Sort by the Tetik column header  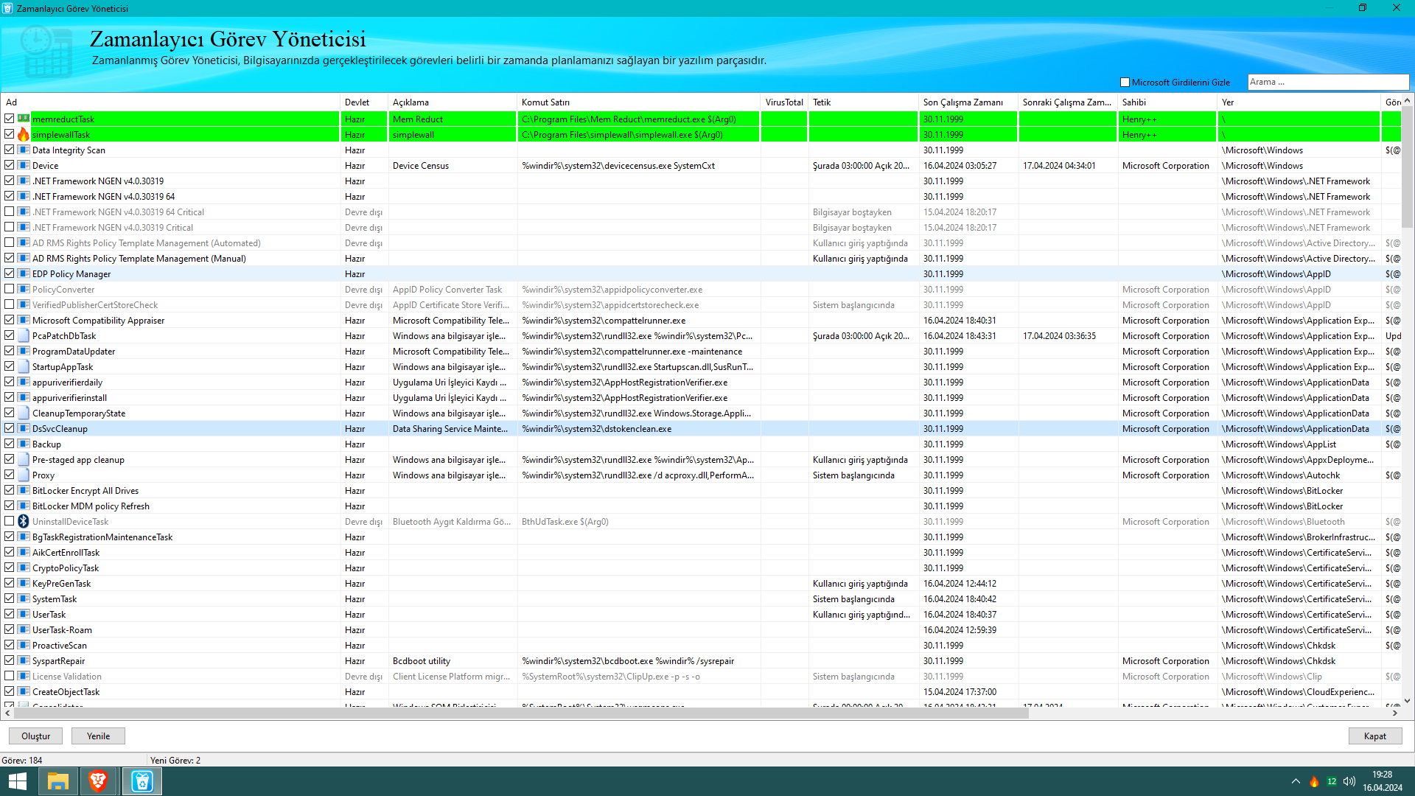click(x=864, y=102)
